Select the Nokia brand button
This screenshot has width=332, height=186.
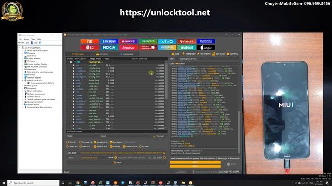109,48
